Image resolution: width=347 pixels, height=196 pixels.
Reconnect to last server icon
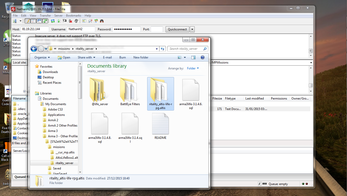click(x=76, y=21)
